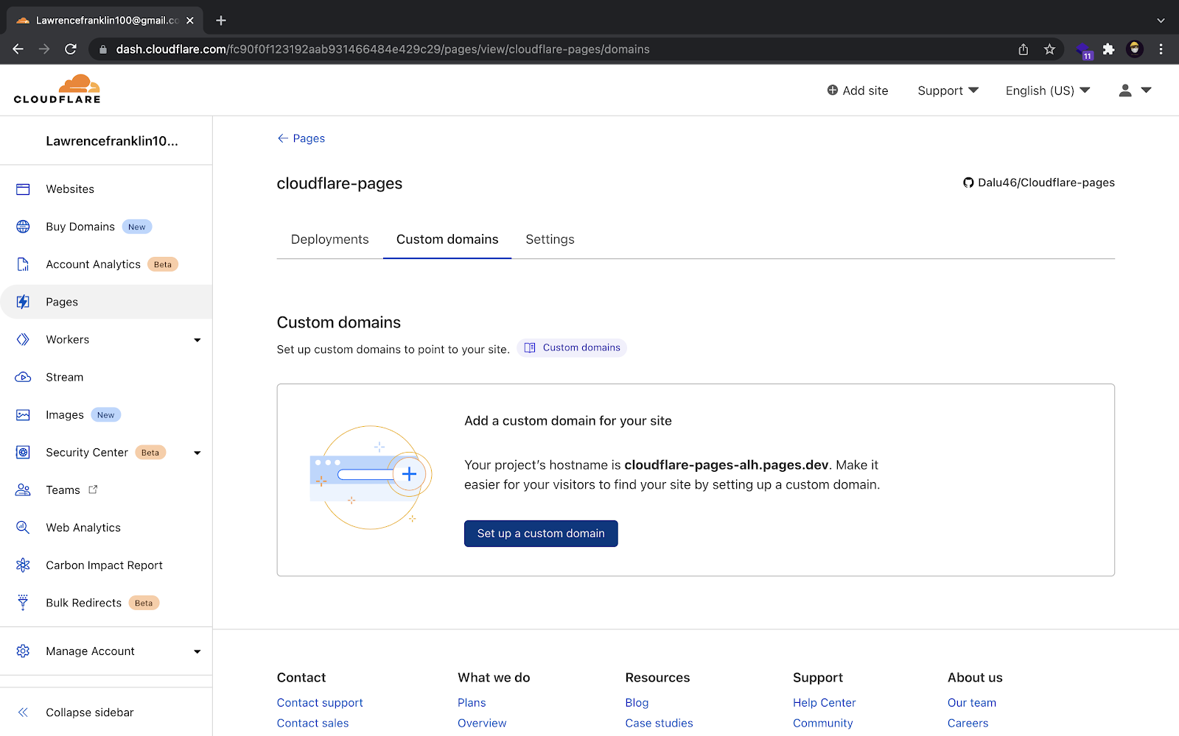Click the Account Analytics document icon

[x=23, y=264]
